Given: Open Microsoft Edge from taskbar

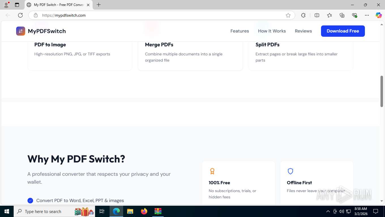Looking at the screenshot, I should click(x=116, y=211).
